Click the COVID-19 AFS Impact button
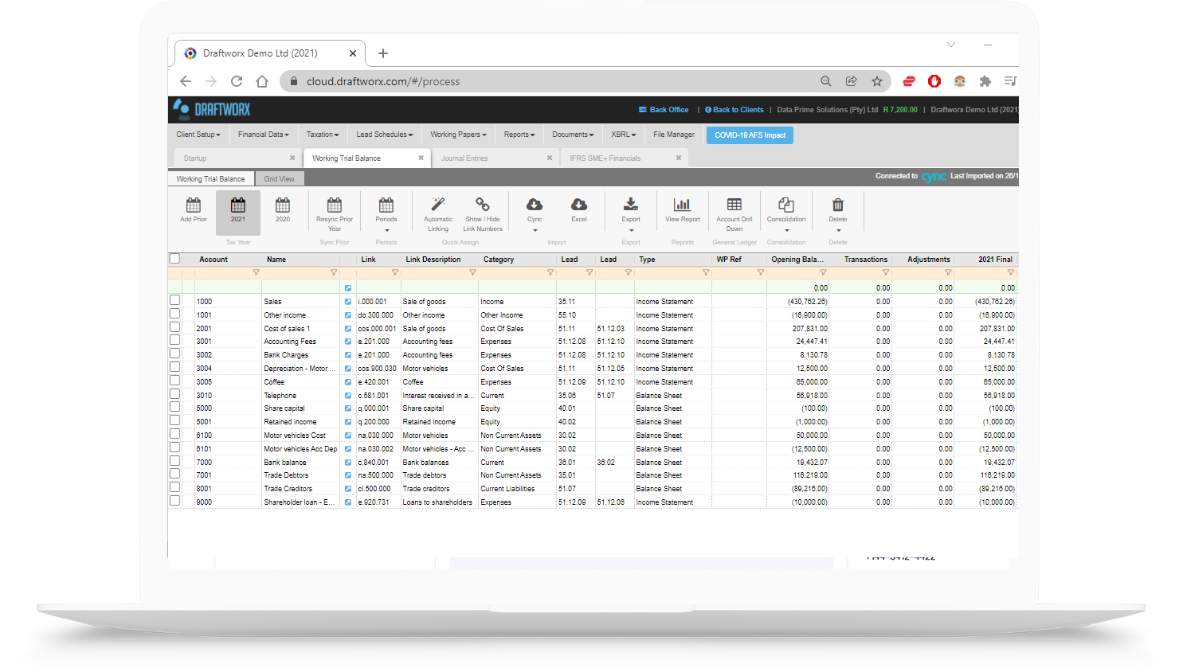 (x=750, y=135)
